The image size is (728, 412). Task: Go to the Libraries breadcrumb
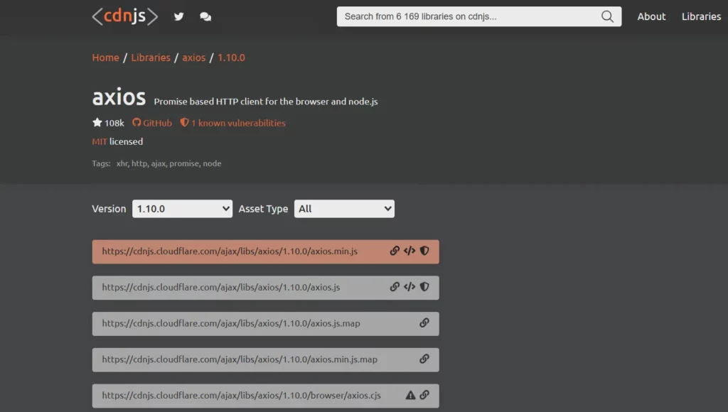pos(151,58)
